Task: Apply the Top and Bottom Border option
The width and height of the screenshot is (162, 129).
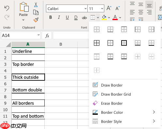Action: 96,56
